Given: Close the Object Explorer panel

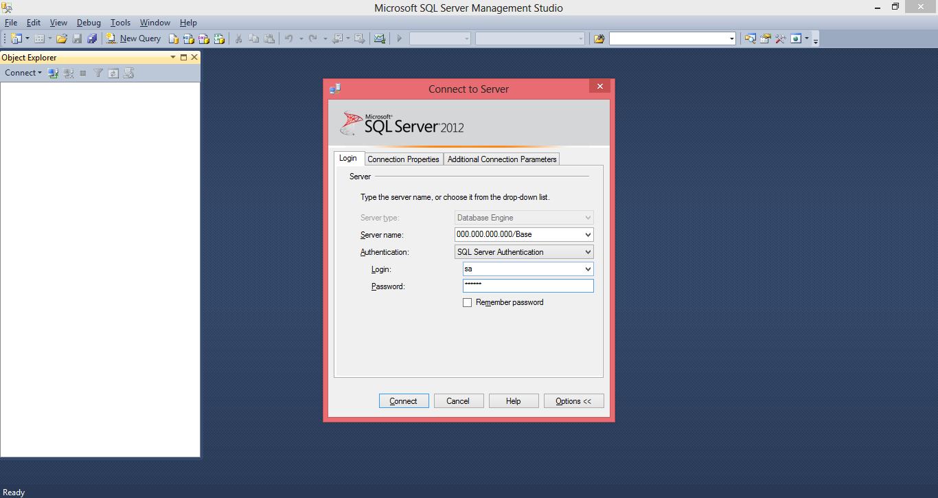Looking at the screenshot, I should [194, 58].
